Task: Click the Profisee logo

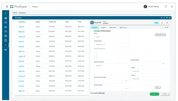Action: click(x=19, y=7)
